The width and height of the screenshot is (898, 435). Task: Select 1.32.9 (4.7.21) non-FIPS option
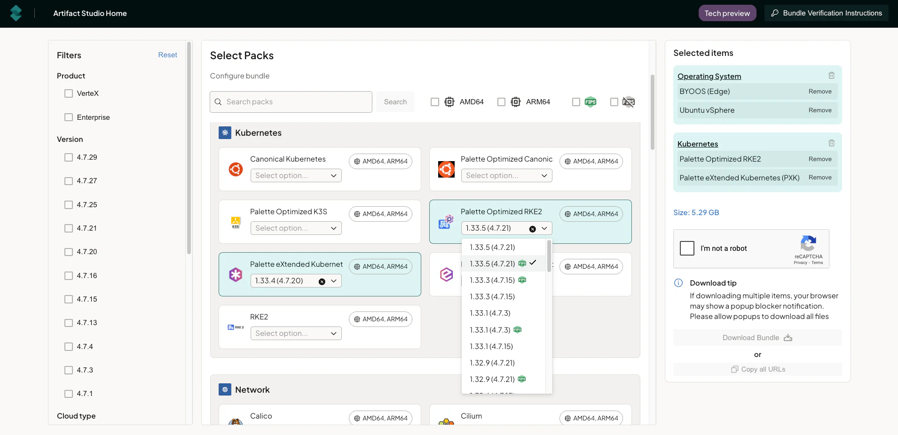pos(492,363)
